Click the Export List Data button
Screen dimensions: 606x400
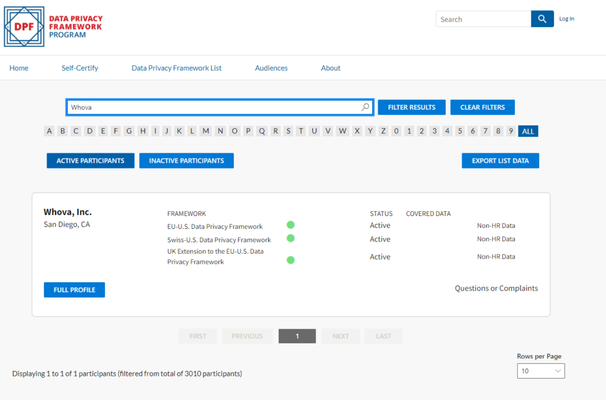point(500,160)
